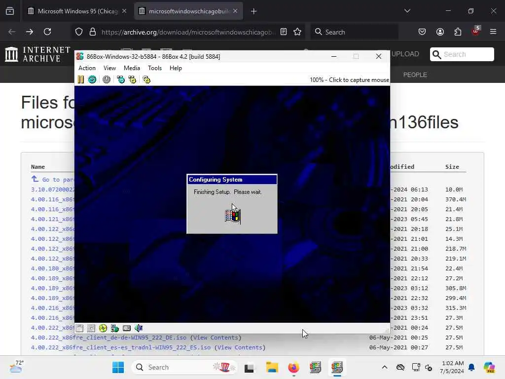Open Firefox account profile icon
Screen dimensions: 505x379
pos(440,32)
